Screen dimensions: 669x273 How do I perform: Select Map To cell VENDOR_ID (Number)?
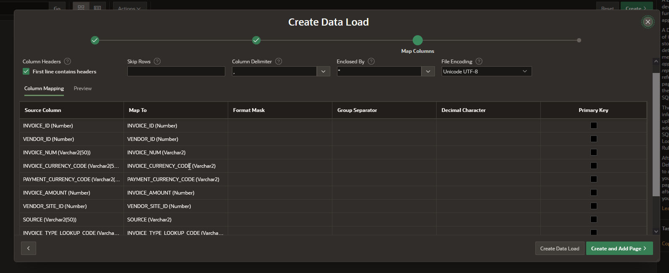point(176,139)
